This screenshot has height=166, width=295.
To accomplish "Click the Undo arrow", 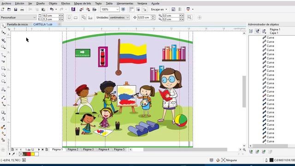I will [x=52, y=9].
